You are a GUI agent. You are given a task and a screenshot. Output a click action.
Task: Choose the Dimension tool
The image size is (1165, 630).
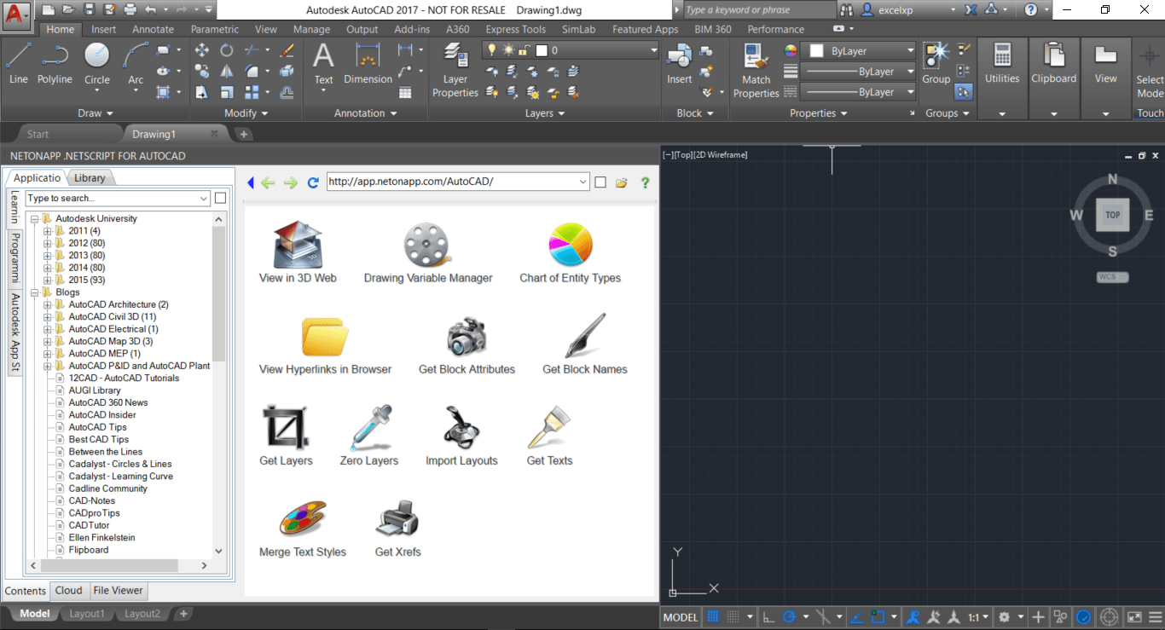tap(368, 63)
